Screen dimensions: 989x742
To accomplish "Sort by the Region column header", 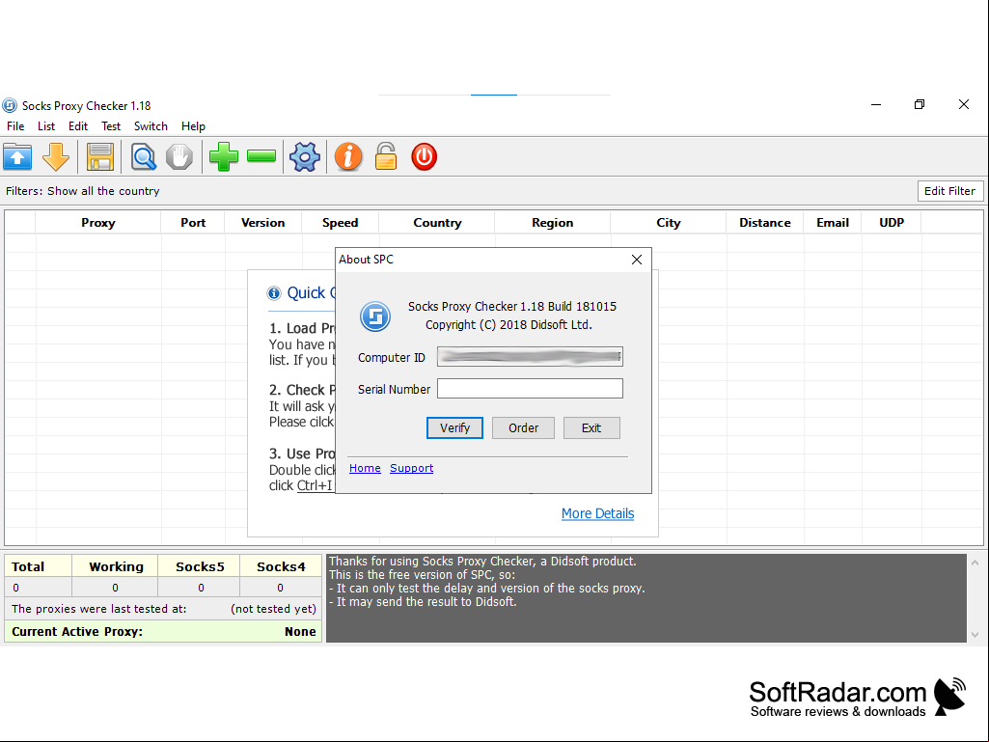I will click(553, 223).
